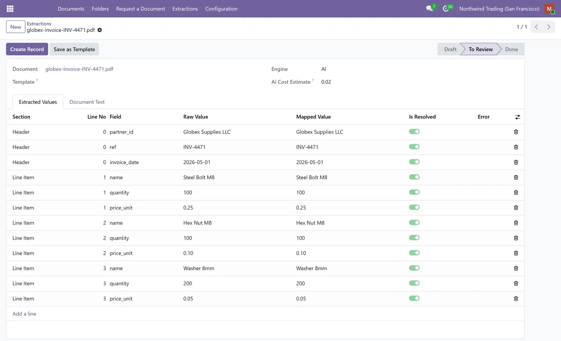Toggle Is Resolved for price_unit 0.25 row
The image size is (561, 341).
click(414, 207)
